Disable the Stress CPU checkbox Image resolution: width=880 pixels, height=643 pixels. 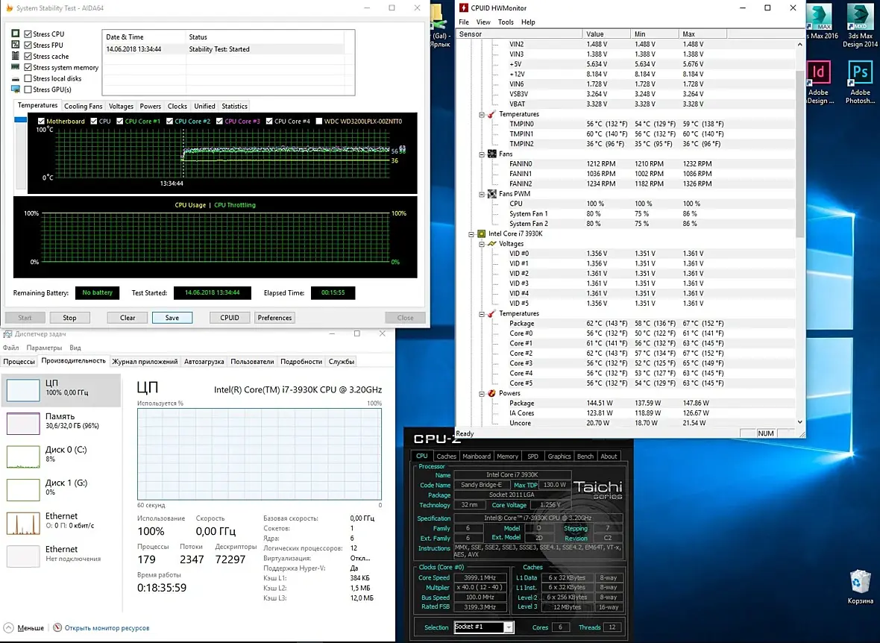28,34
